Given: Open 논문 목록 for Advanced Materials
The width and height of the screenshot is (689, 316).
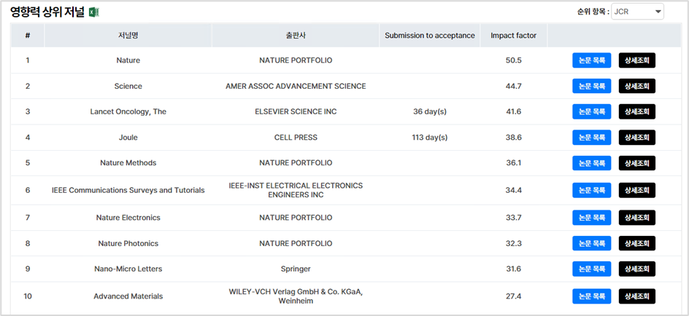Looking at the screenshot, I should click(591, 296).
